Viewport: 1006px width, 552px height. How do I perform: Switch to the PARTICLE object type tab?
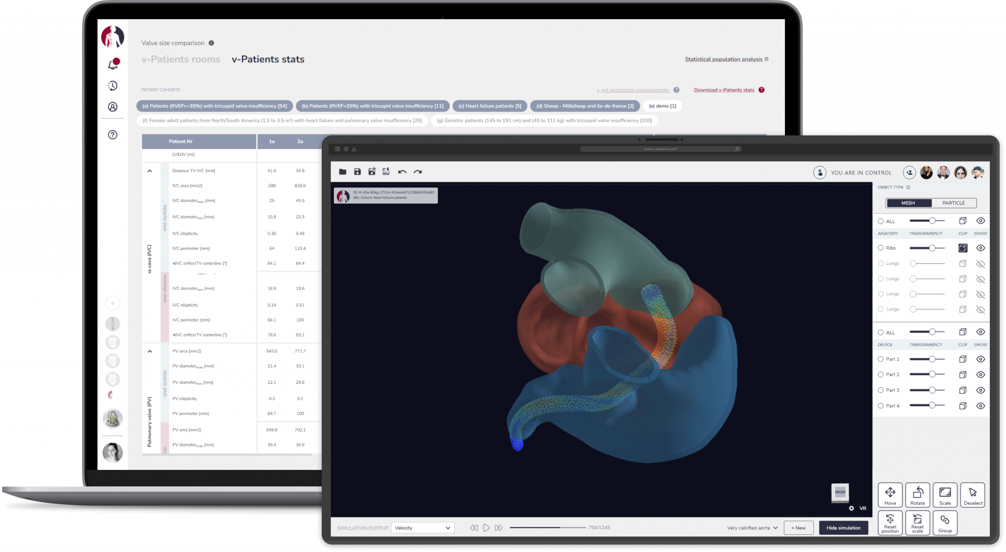(x=953, y=203)
